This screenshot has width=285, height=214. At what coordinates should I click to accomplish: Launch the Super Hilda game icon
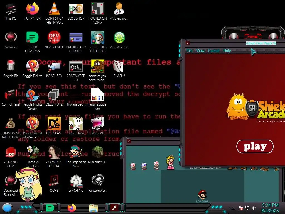tap(76, 123)
